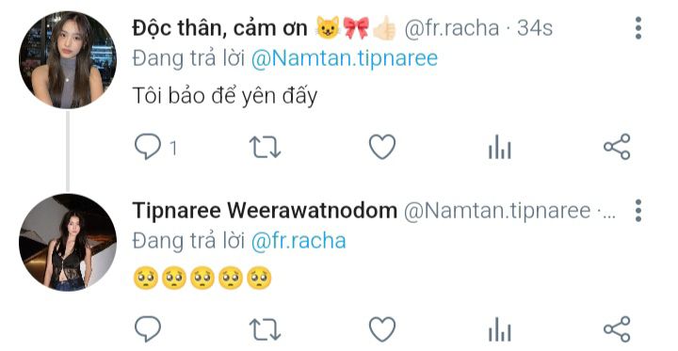The height and width of the screenshot is (351, 678).
Task: View analytics of Tipnaree's reply
Action: [x=499, y=329]
